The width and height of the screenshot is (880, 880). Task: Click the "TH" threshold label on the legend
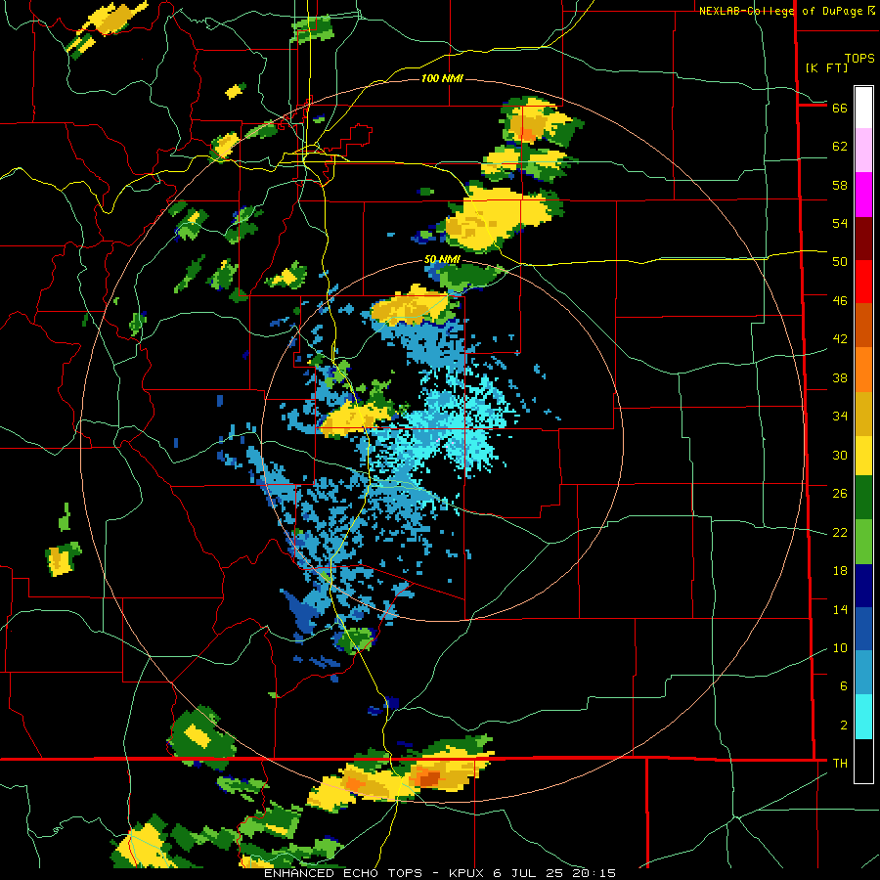tap(840, 764)
